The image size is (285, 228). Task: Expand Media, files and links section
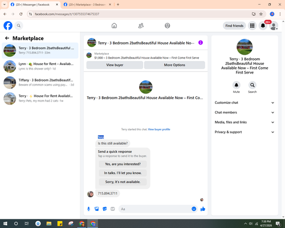[x=245, y=122]
